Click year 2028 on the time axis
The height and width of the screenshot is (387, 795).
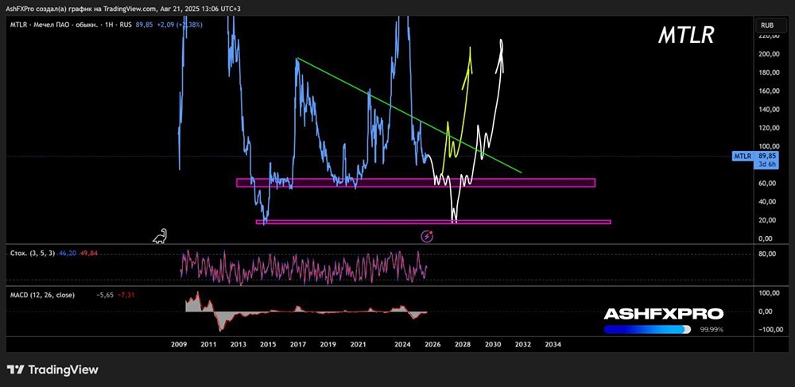click(463, 344)
